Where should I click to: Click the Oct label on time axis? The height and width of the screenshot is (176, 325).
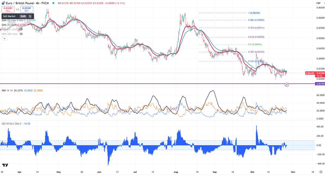coord(252,172)
